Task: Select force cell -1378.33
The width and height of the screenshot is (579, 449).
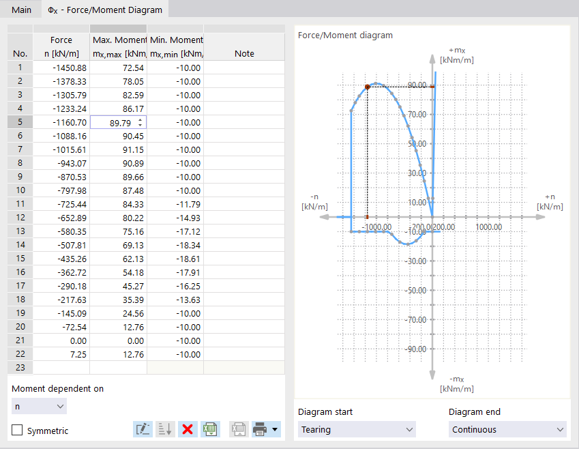Action: pos(61,81)
